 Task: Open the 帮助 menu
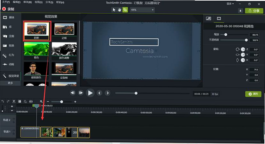(x=60, y=2)
